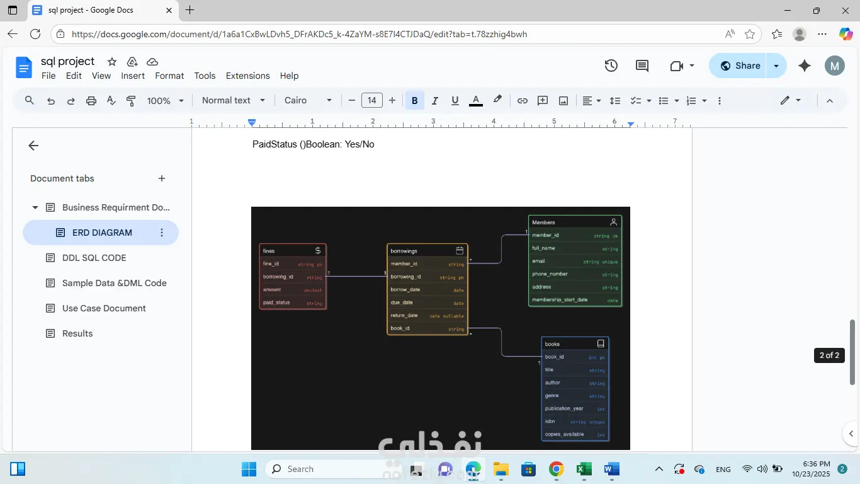
Task: Open the editing mode pencil dropdown
Action: click(x=791, y=101)
